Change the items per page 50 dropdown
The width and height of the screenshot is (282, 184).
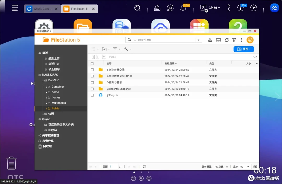[x=244, y=167]
